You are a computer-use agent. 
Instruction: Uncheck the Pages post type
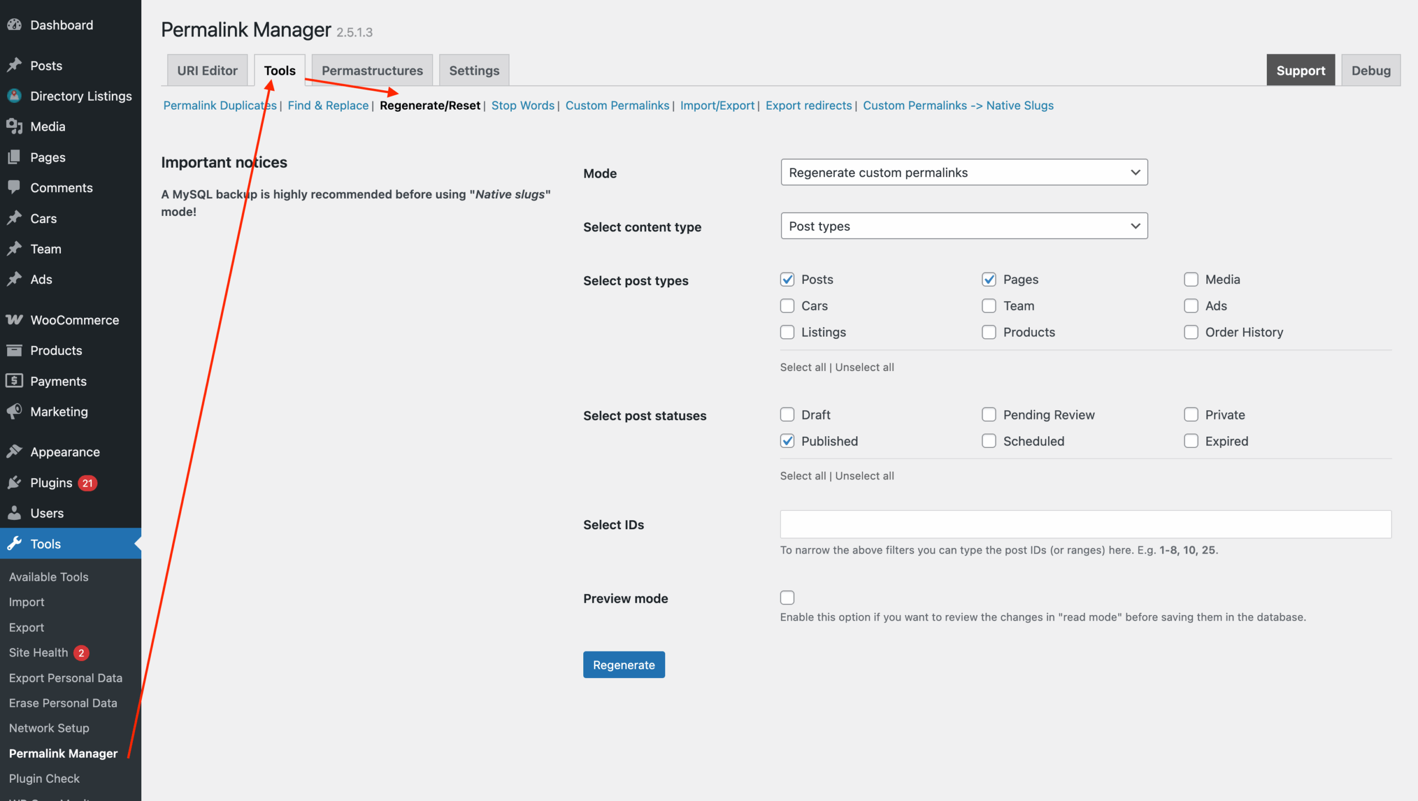[x=989, y=280]
